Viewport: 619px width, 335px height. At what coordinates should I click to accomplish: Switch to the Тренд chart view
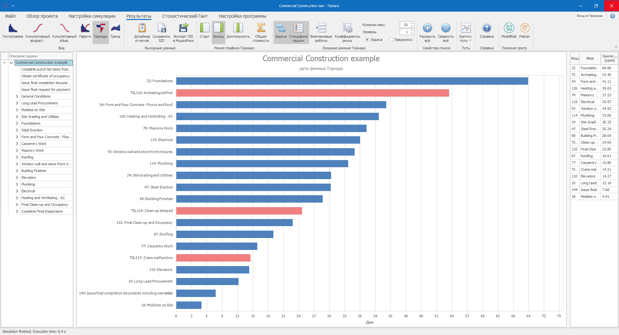click(115, 28)
